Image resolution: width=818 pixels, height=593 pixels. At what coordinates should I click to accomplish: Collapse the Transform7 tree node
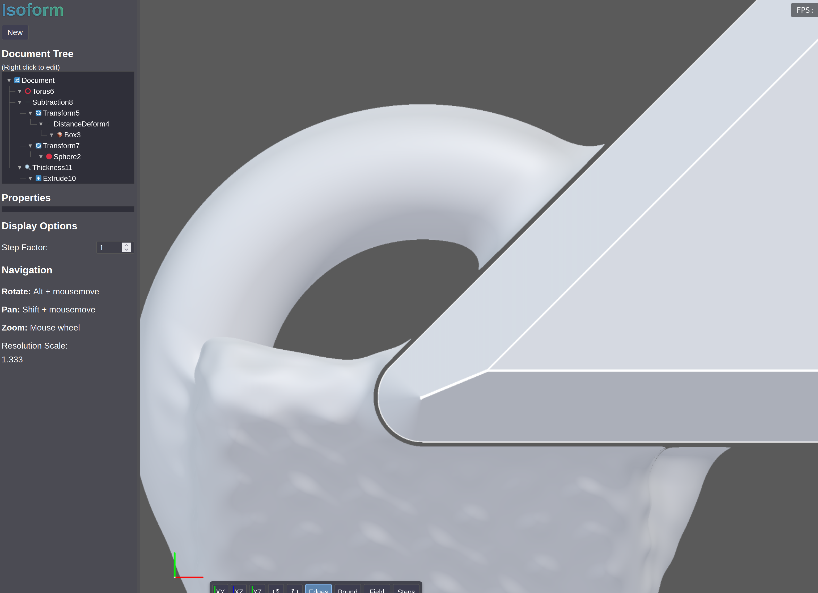tap(30, 146)
